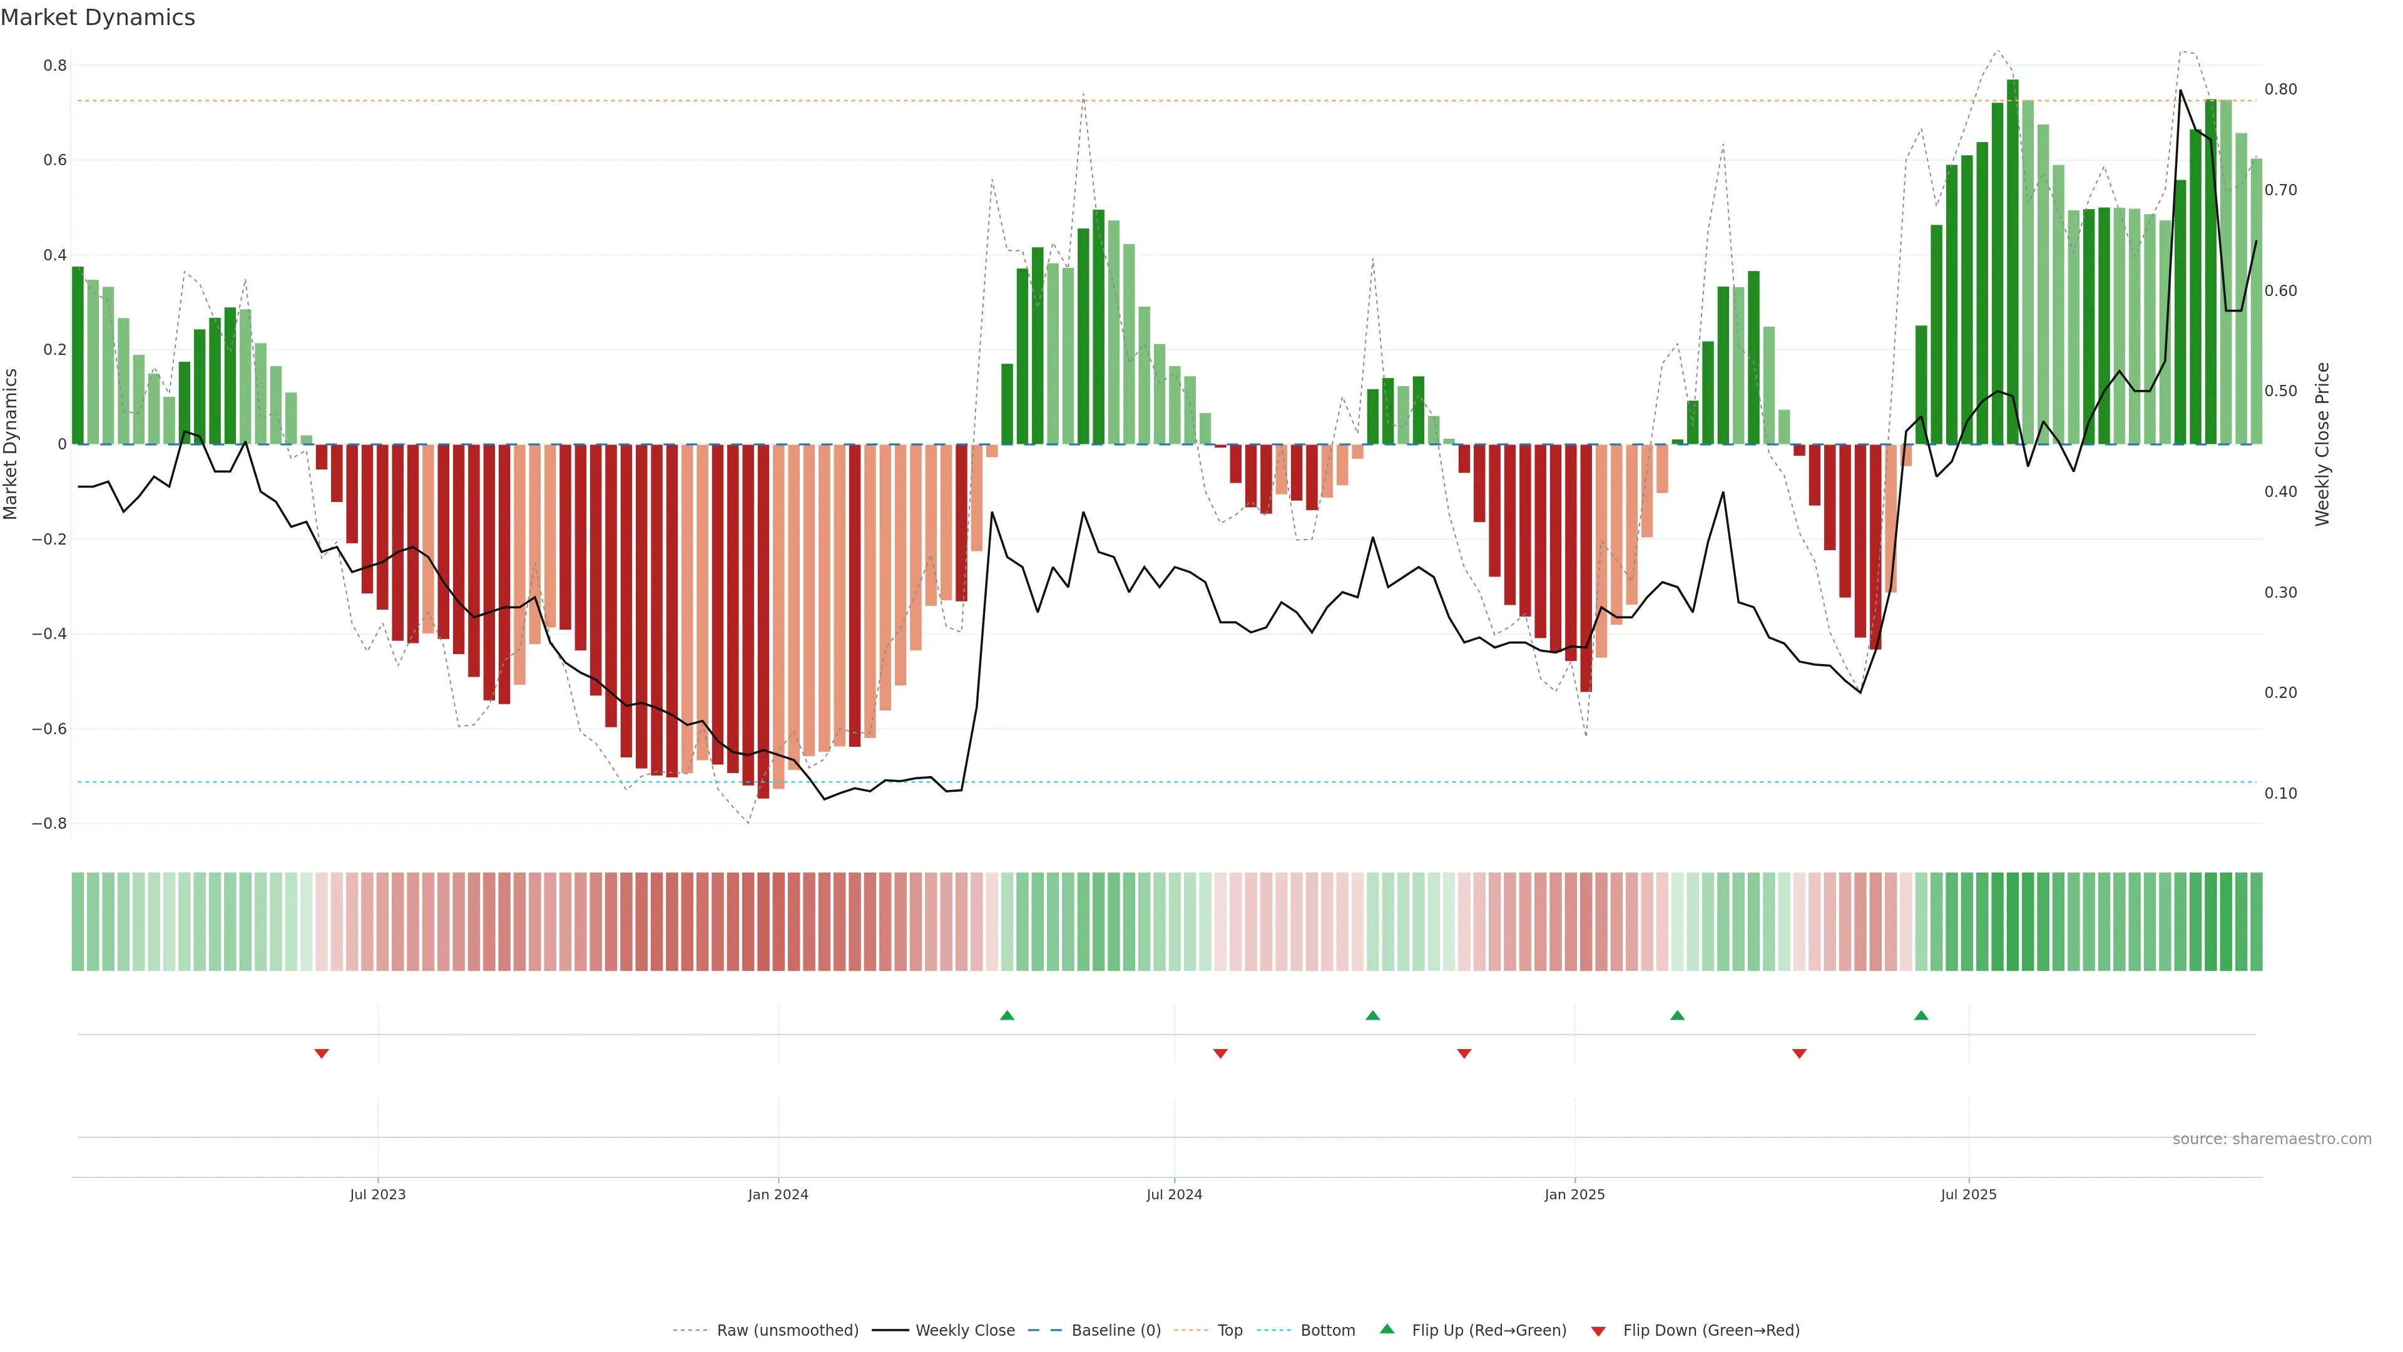Click the Jul 2025 x-axis label
This screenshot has height=1352, width=2403.
click(1968, 1194)
